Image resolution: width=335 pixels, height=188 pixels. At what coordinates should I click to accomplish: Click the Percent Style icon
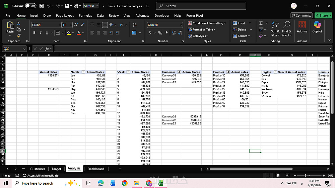tap(160, 33)
